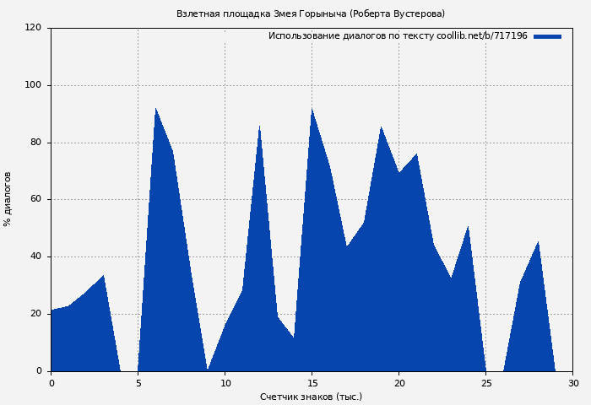Click the 80 tick label on Y-axis

(35, 143)
